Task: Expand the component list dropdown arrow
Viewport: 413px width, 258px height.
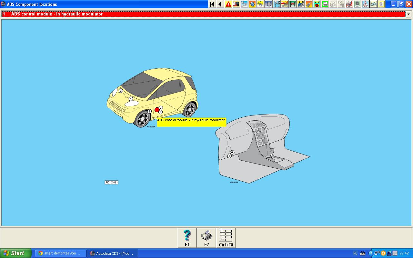Action: (x=408, y=14)
